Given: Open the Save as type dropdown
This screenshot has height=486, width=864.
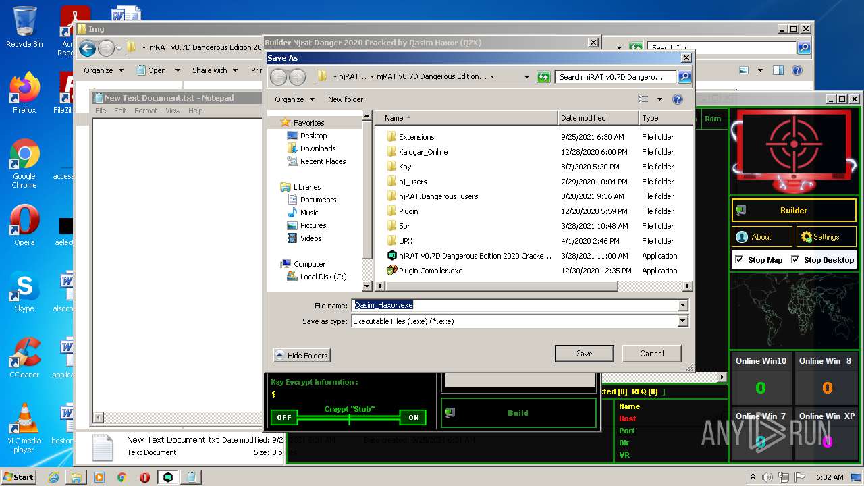Looking at the screenshot, I should [x=682, y=321].
